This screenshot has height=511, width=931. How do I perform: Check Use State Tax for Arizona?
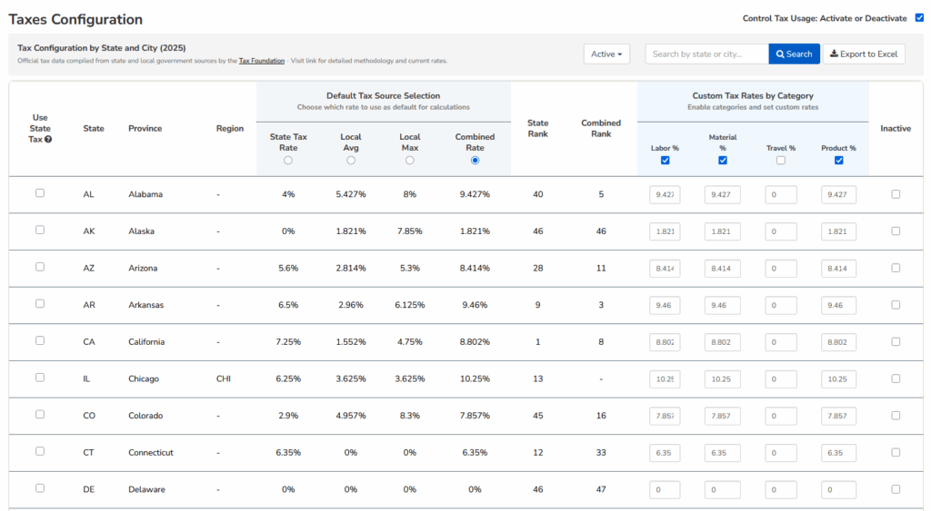tap(40, 267)
